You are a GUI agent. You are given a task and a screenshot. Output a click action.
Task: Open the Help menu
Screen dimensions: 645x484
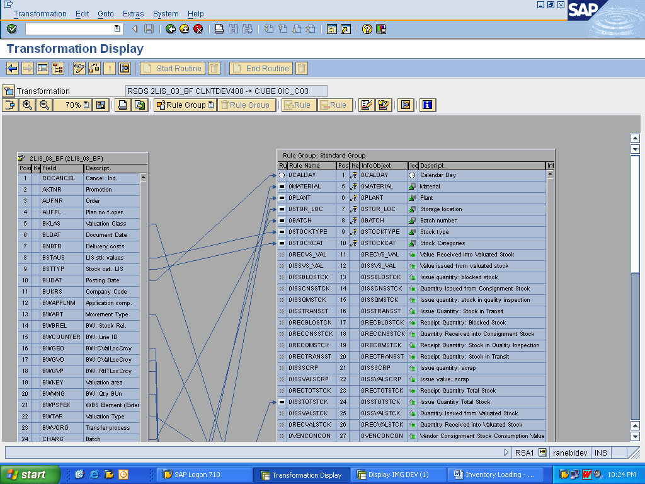click(x=196, y=14)
